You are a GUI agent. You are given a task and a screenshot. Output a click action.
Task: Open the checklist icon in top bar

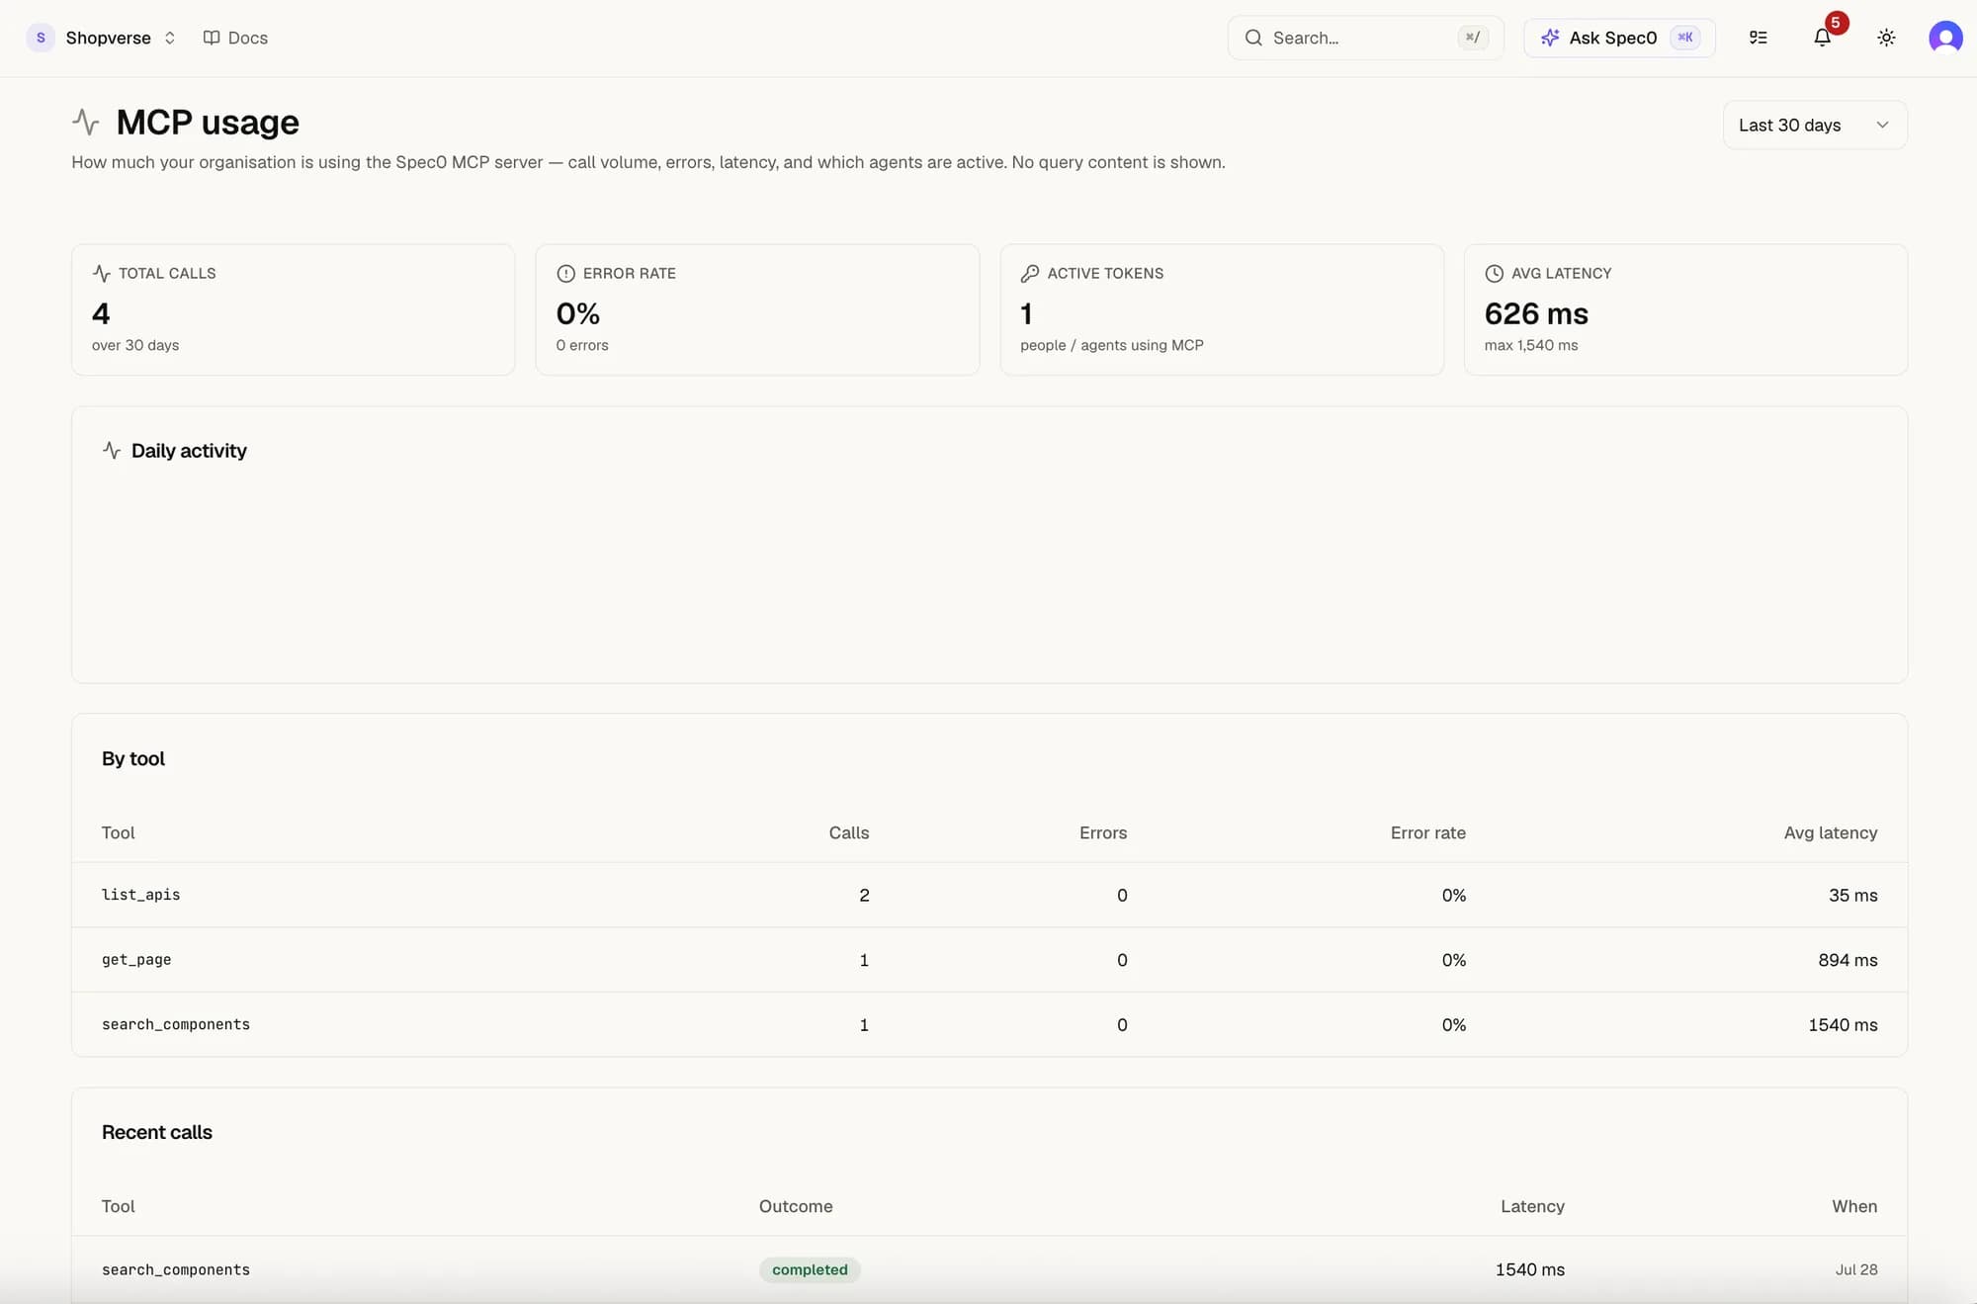(x=1758, y=38)
